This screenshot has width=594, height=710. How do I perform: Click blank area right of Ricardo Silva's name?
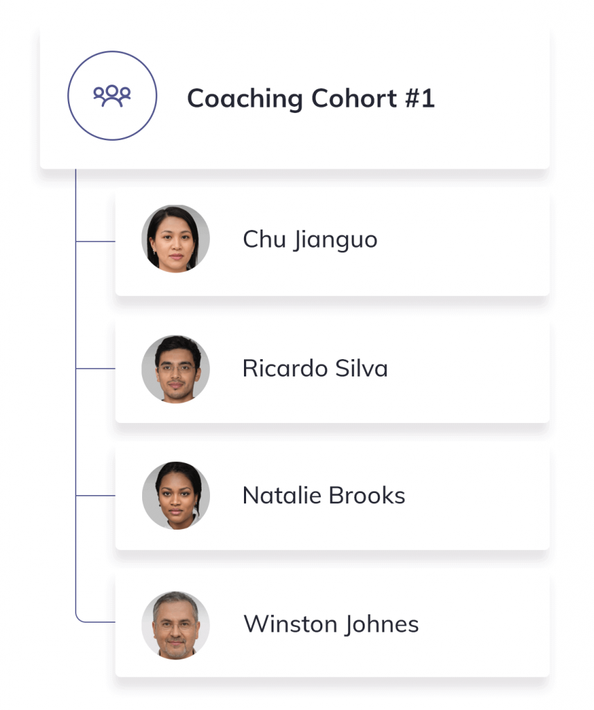(x=471, y=368)
